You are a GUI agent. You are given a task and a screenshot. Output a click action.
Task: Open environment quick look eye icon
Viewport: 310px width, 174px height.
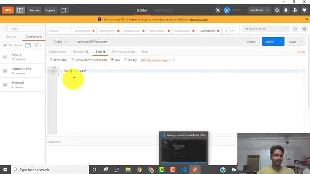point(295,29)
